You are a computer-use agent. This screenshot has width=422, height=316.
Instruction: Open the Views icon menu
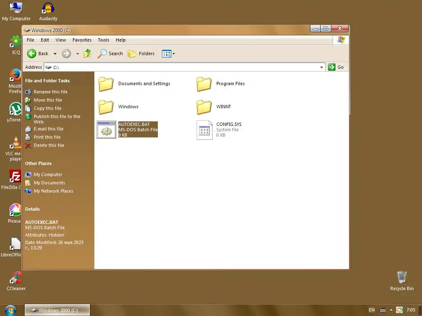(x=168, y=53)
